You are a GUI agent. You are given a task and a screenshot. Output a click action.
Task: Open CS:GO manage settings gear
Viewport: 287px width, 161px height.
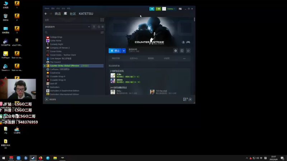[x=175, y=51]
